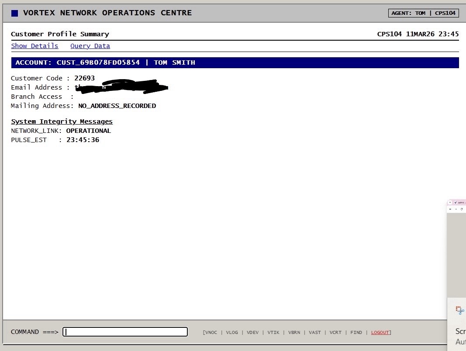This screenshot has width=466, height=351.
Task: Reload the page in the thumbnail browser
Action: (x=462, y=209)
